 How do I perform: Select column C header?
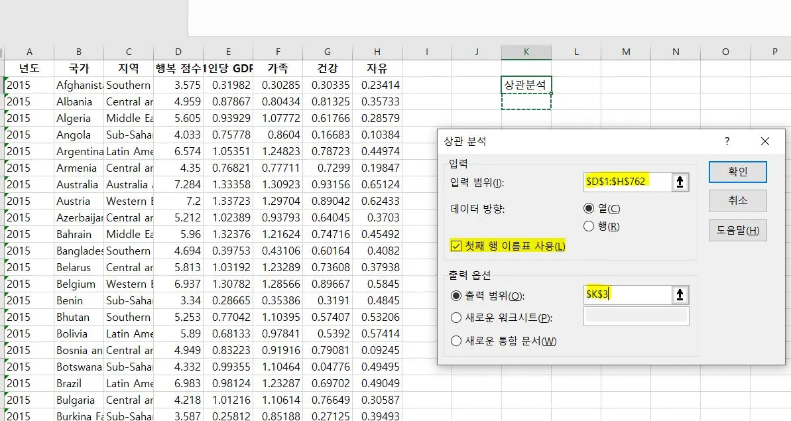(129, 52)
